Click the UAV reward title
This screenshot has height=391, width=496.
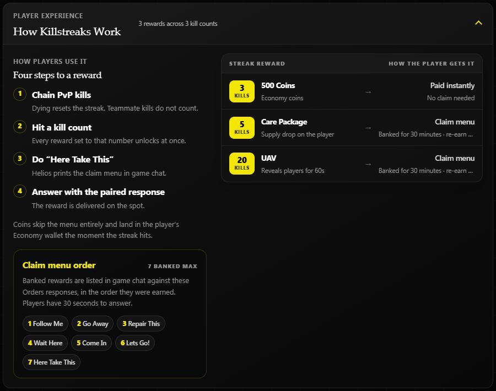pyautogui.click(x=268, y=158)
